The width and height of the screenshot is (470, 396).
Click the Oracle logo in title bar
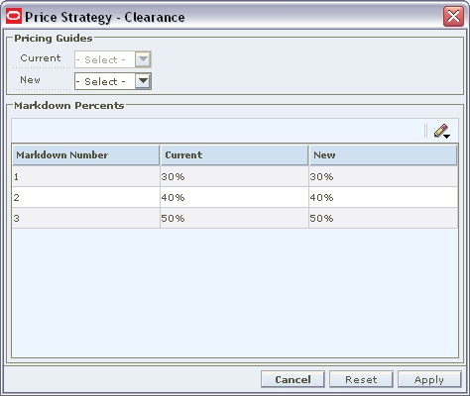(x=14, y=17)
